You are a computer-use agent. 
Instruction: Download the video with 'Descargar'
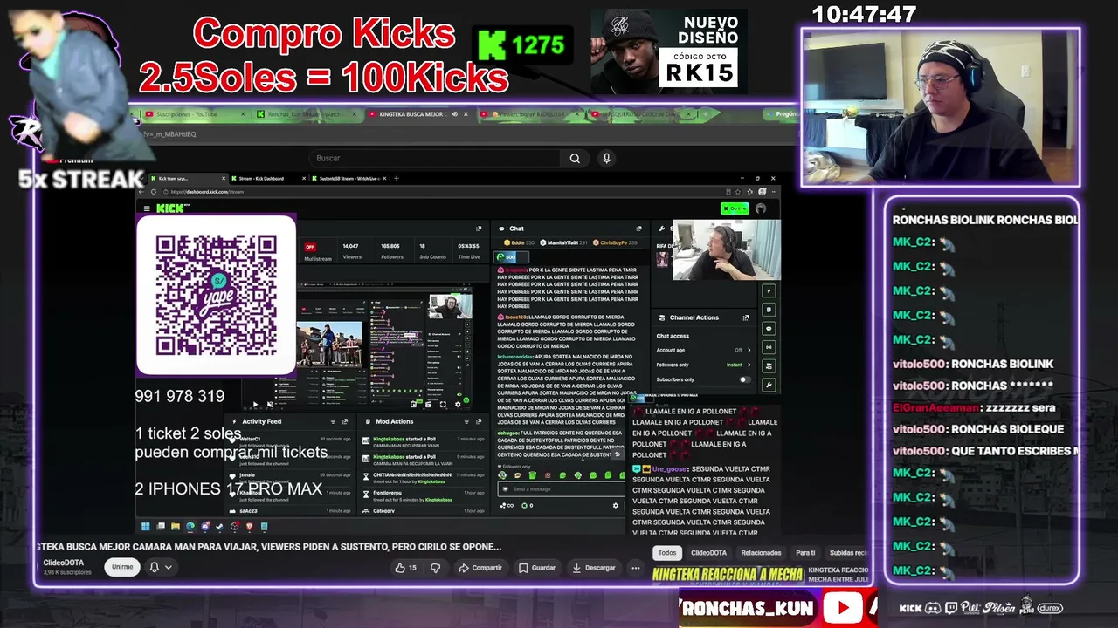(594, 568)
